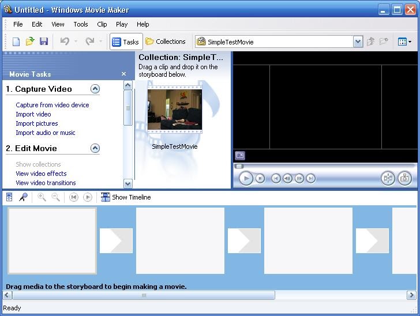This screenshot has width=420, height=316.
Task: Step to the next frame
Action: pyautogui.click(x=299, y=178)
